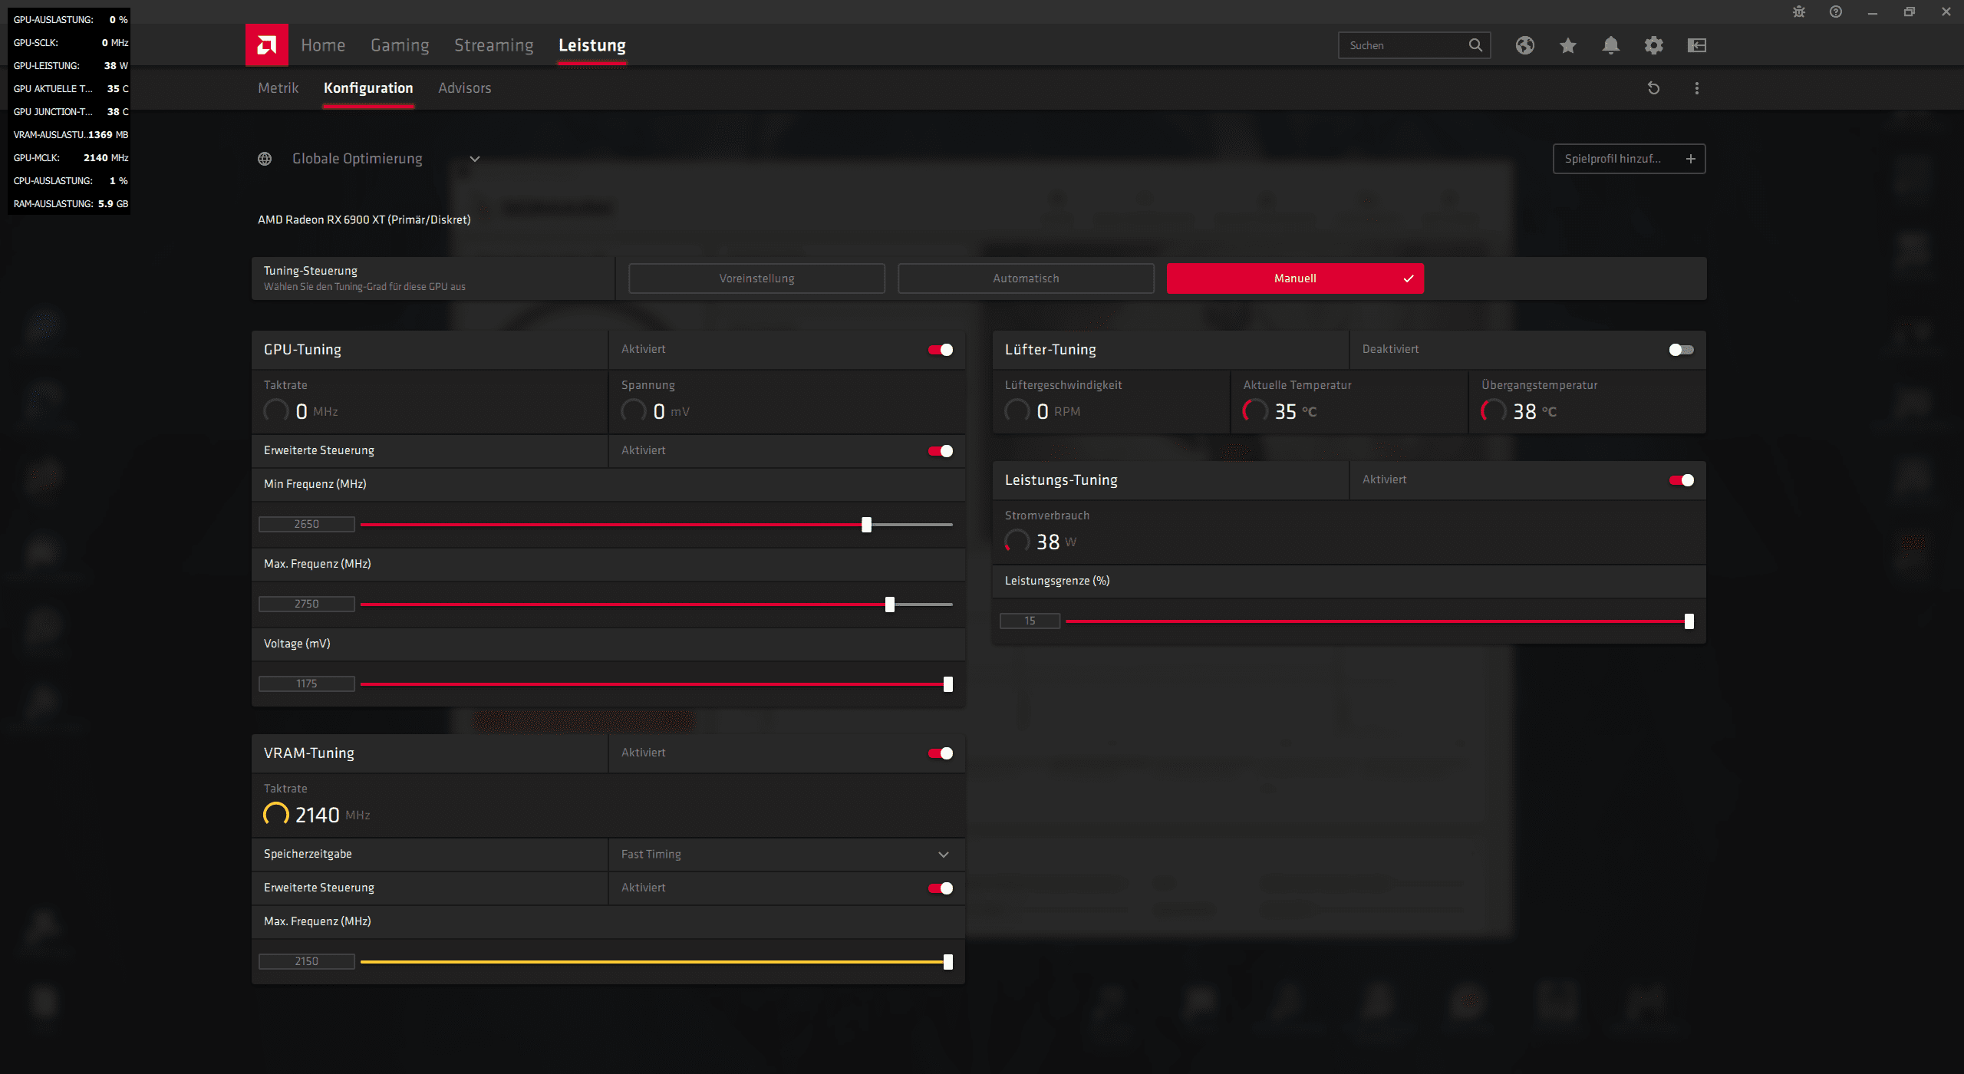
Task: Toggle the sidebar panel icon
Action: point(1697,45)
